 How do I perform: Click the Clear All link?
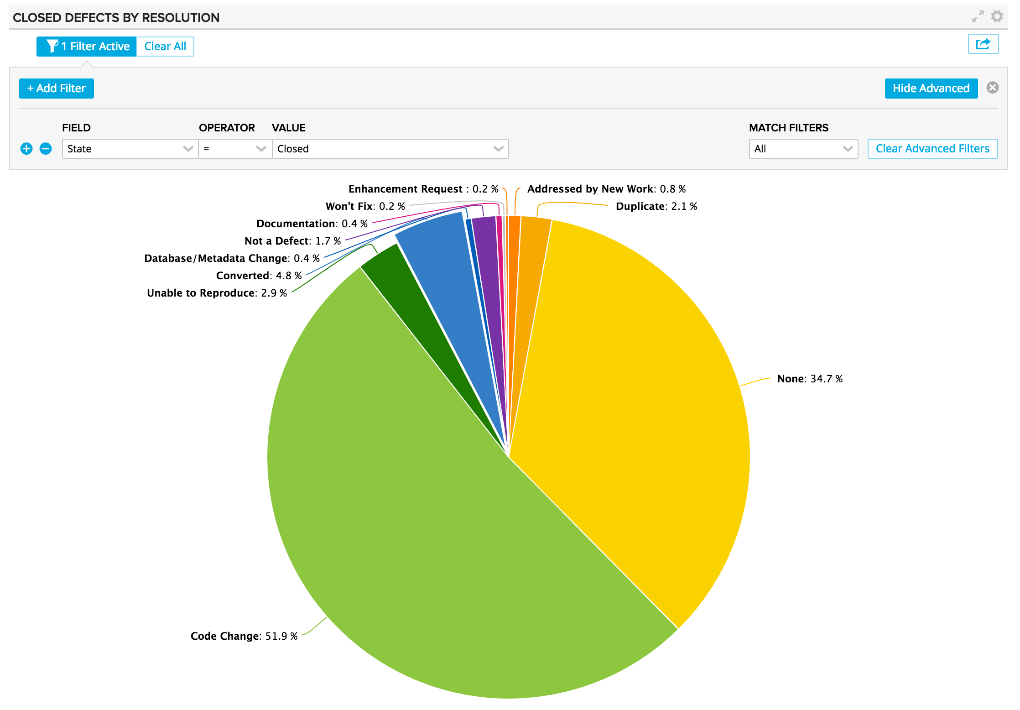click(165, 47)
